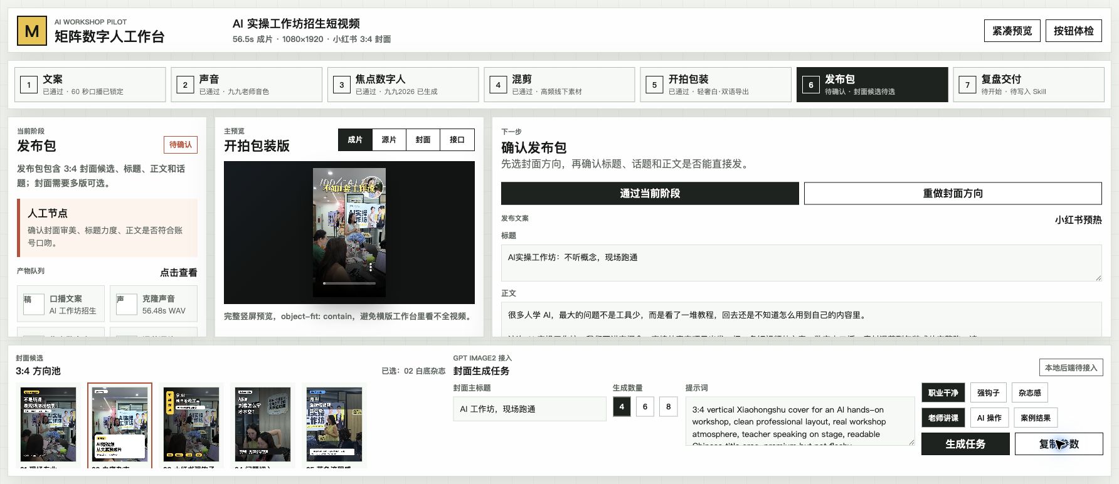This screenshot has height=484, width=1119.
Task: Click '3:4 方向池' heading
Action: click(38, 371)
